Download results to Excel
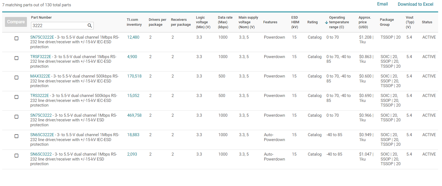 coord(415,4)
